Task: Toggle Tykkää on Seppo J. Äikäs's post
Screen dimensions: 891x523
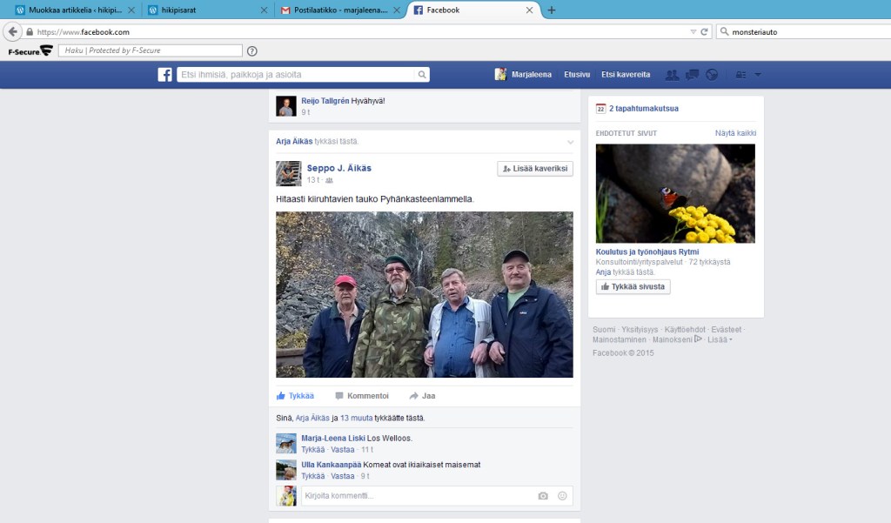Action: [x=296, y=395]
